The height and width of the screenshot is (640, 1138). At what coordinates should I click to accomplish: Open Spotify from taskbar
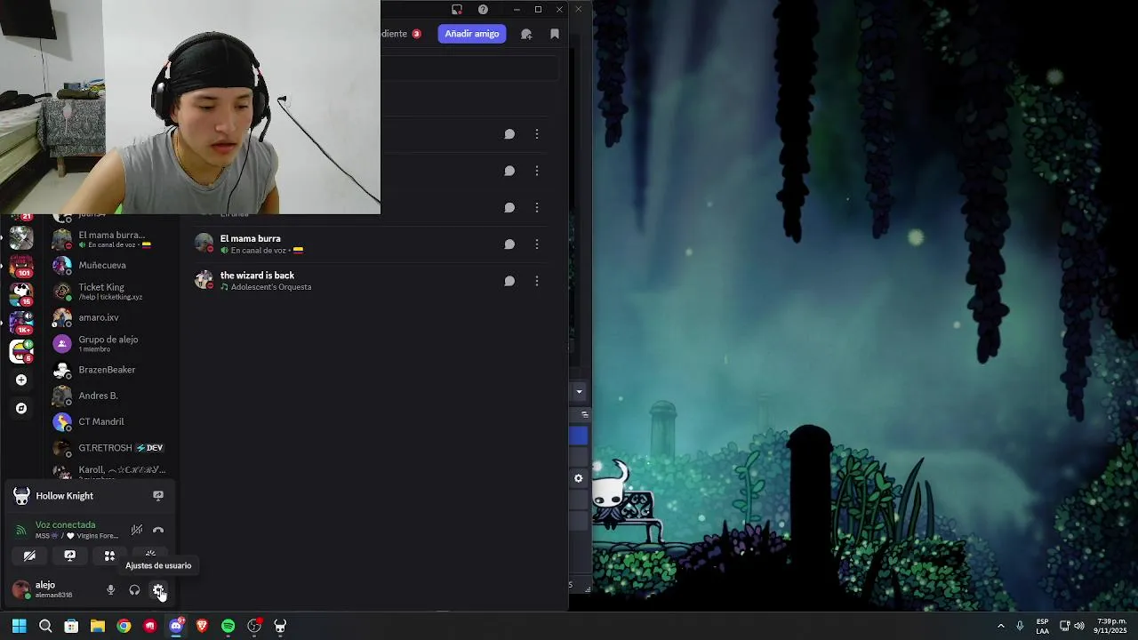pyautogui.click(x=228, y=626)
